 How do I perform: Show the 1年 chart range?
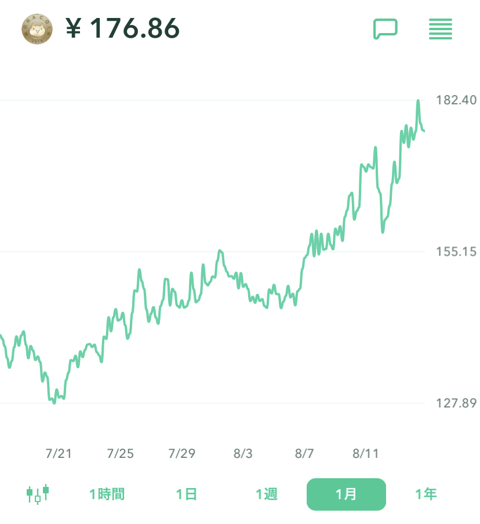tap(426, 494)
